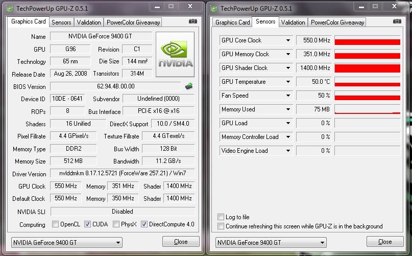The height and width of the screenshot is (256, 412).
Task: Open Validation tab in left window
Action: [x=88, y=22]
